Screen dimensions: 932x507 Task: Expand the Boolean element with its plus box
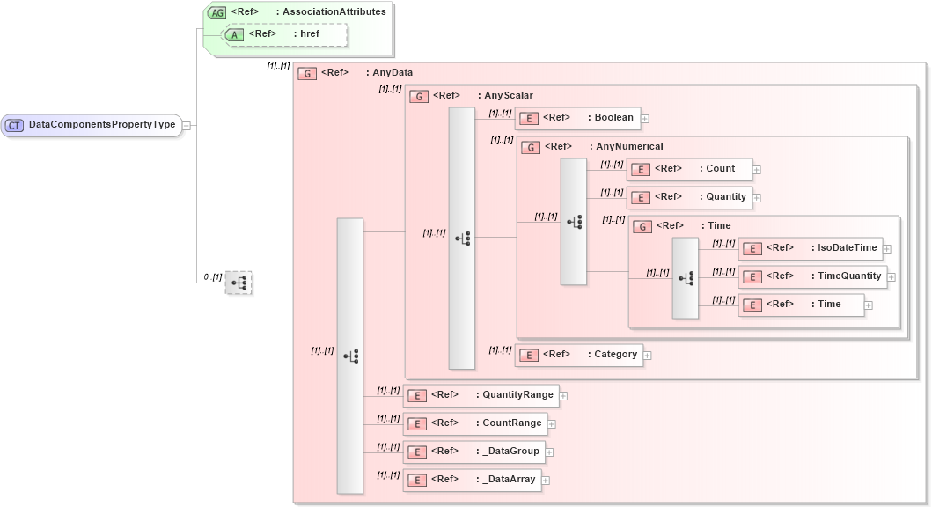pyautogui.click(x=644, y=118)
